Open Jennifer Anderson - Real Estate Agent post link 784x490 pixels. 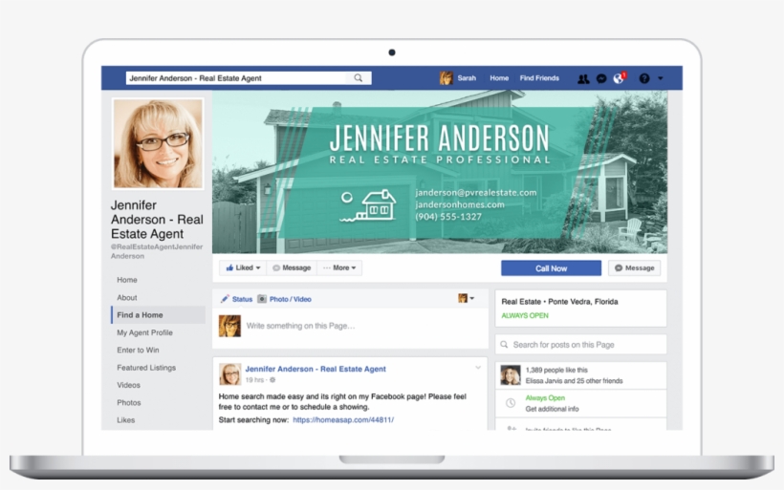(x=316, y=369)
